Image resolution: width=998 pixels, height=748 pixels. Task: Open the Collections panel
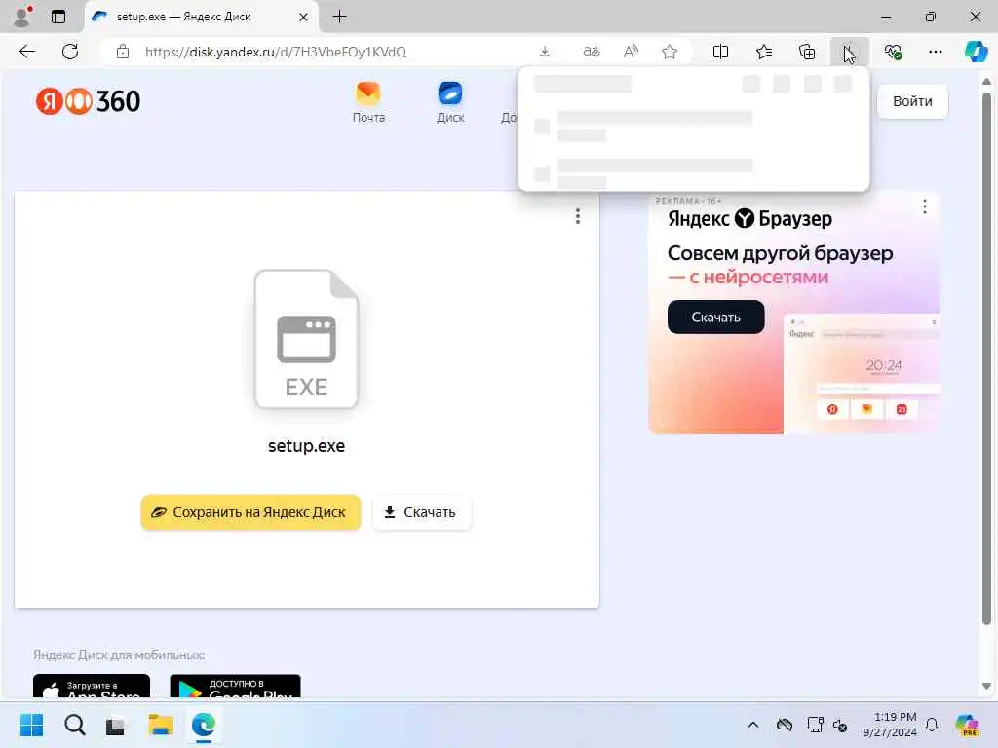(x=806, y=52)
